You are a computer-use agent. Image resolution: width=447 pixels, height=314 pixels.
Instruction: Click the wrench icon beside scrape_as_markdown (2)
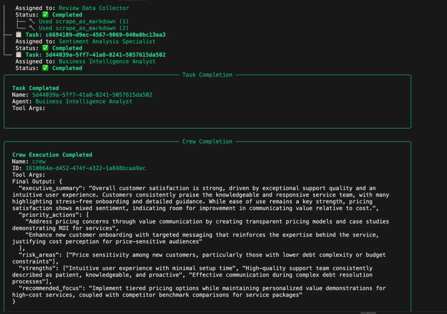[x=32, y=28]
